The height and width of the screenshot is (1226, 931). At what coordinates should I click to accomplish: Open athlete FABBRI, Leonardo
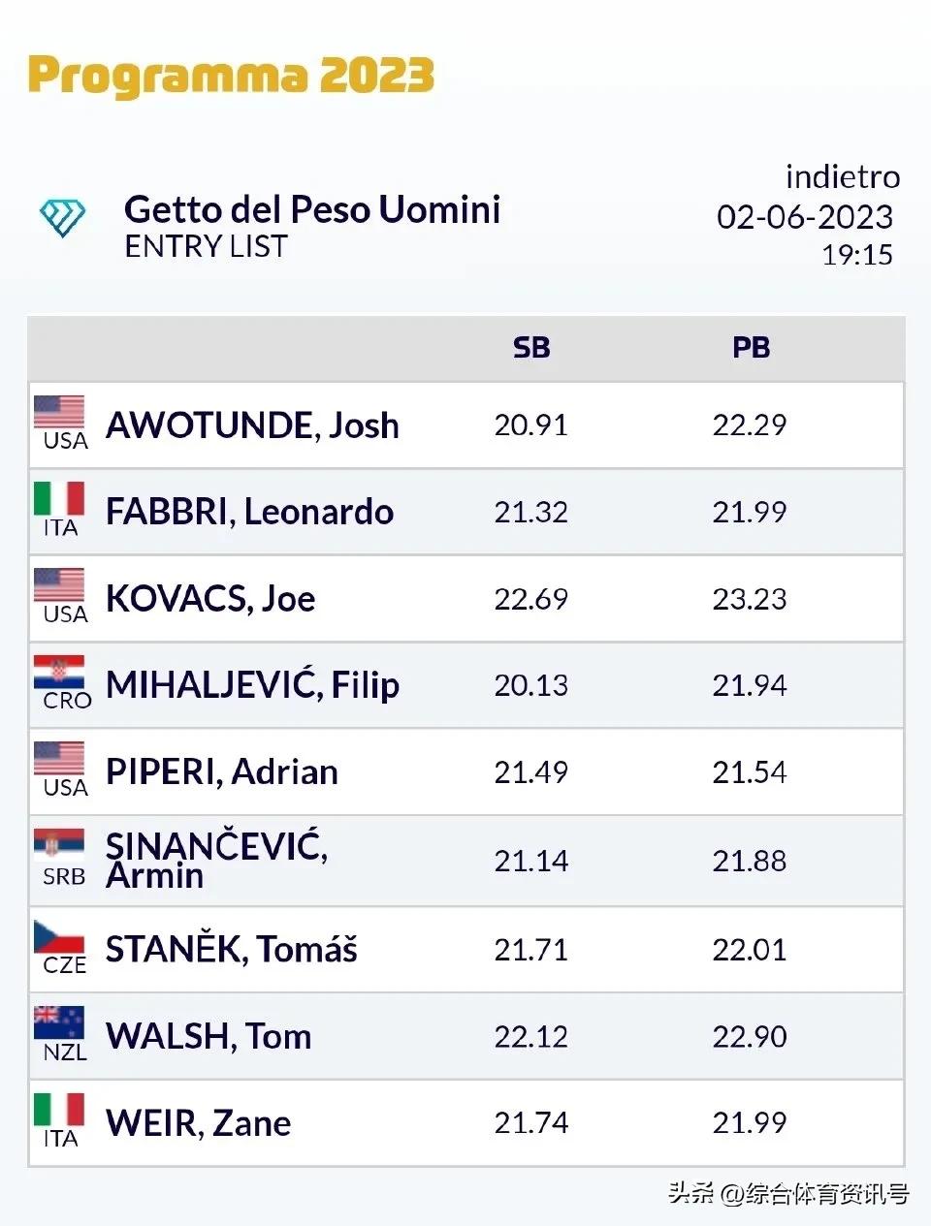point(249,512)
